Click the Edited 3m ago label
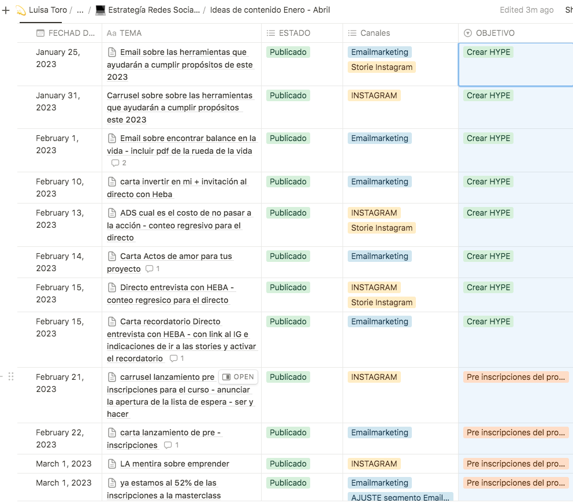This screenshot has width=573, height=503. coord(527,10)
